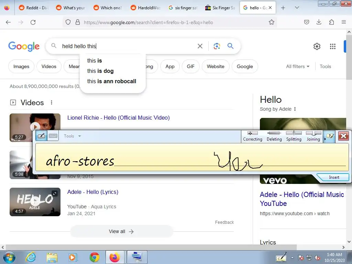352x264 pixels.
Task: Choose the first suggestion "this is"
Action: click(95, 60)
